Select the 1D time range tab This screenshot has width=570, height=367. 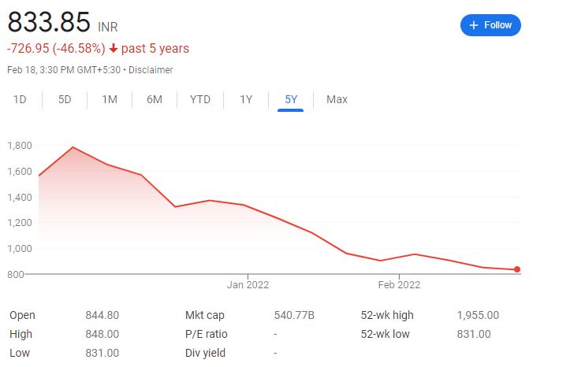click(x=20, y=99)
